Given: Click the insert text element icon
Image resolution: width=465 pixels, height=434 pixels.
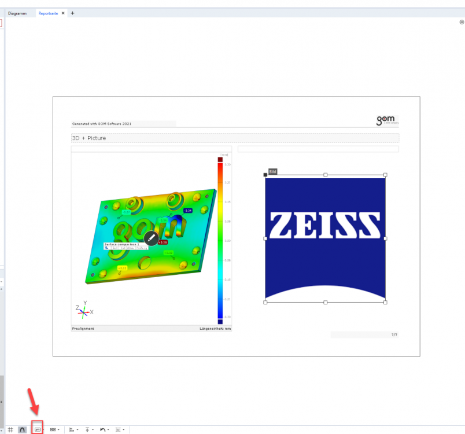Looking at the screenshot, I should pyautogui.click(x=38, y=429).
